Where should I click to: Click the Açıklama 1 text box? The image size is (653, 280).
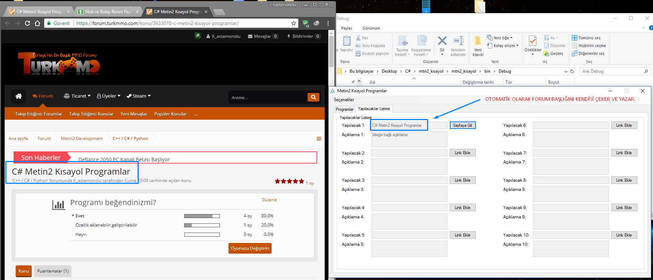click(x=409, y=139)
